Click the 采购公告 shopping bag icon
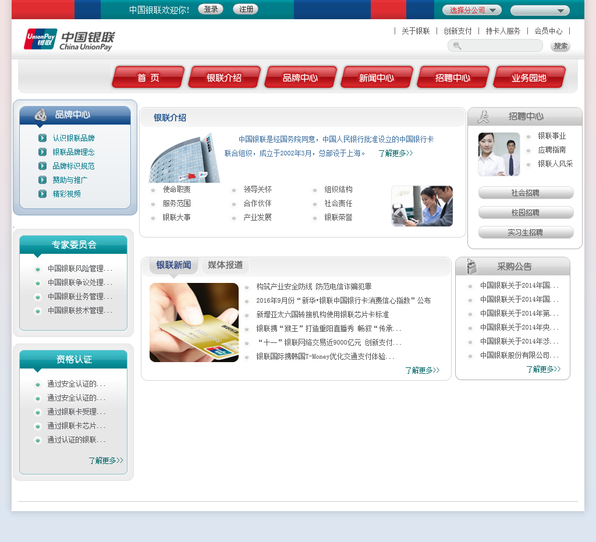Screen dimensions: 596x542 pyautogui.click(x=471, y=267)
